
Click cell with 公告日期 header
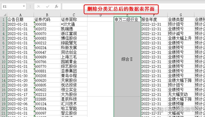pos(20,19)
